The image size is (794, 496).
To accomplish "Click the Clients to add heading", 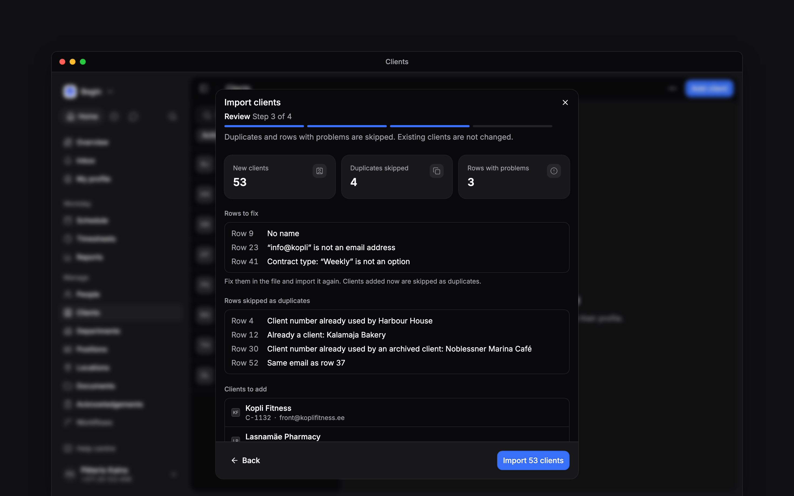I will coord(245,389).
